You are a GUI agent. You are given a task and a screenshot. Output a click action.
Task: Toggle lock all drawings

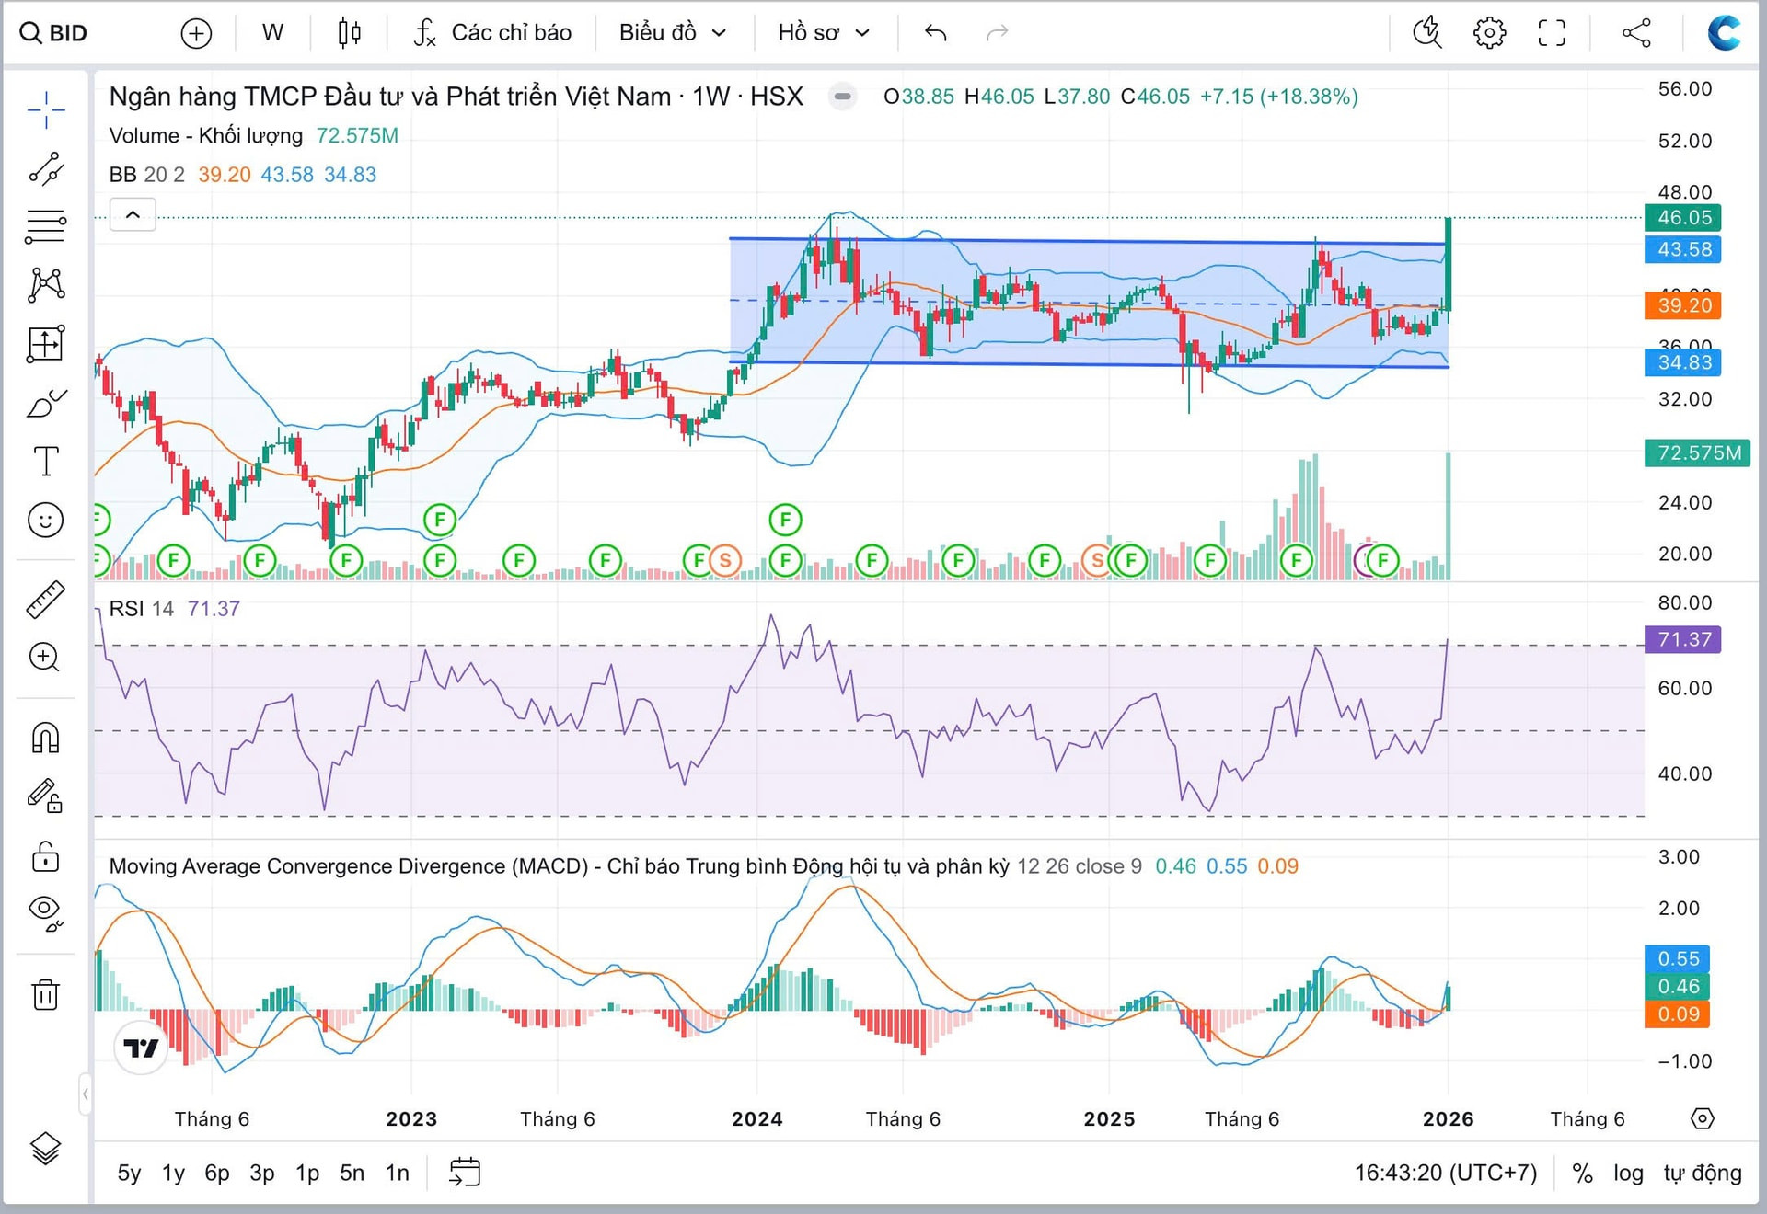pyautogui.click(x=45, y=855)
